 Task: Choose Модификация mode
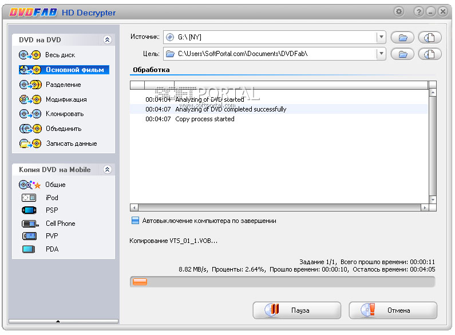(66, 99)
